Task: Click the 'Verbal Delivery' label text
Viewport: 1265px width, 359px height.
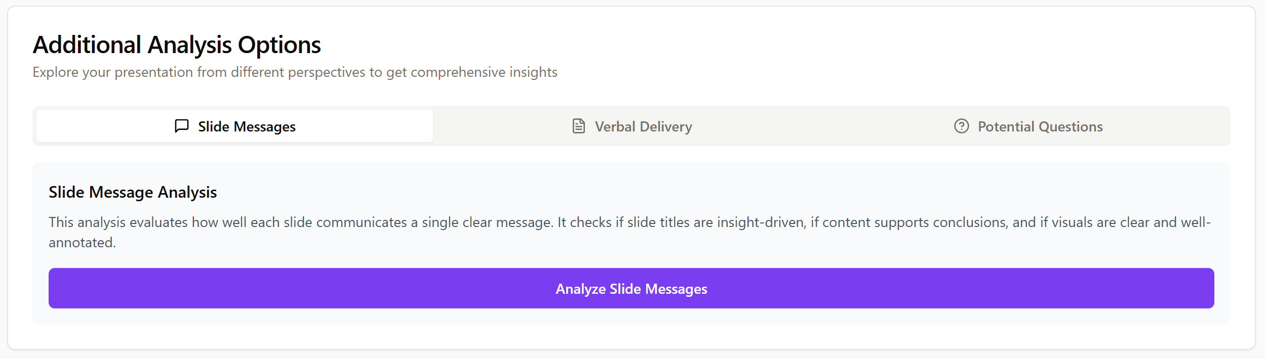Action: click(643, 126)
